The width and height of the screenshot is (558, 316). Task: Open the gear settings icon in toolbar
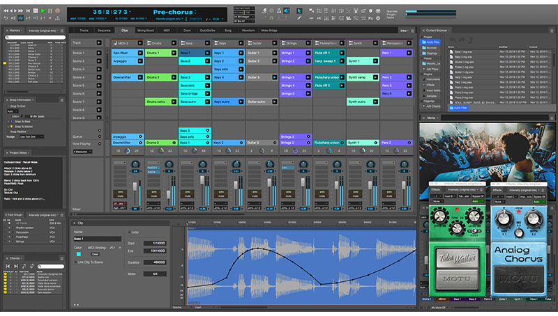tap(378, 18)
